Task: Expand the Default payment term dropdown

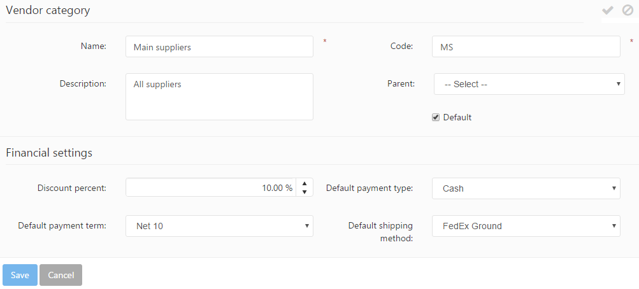Action: [219, 226]
